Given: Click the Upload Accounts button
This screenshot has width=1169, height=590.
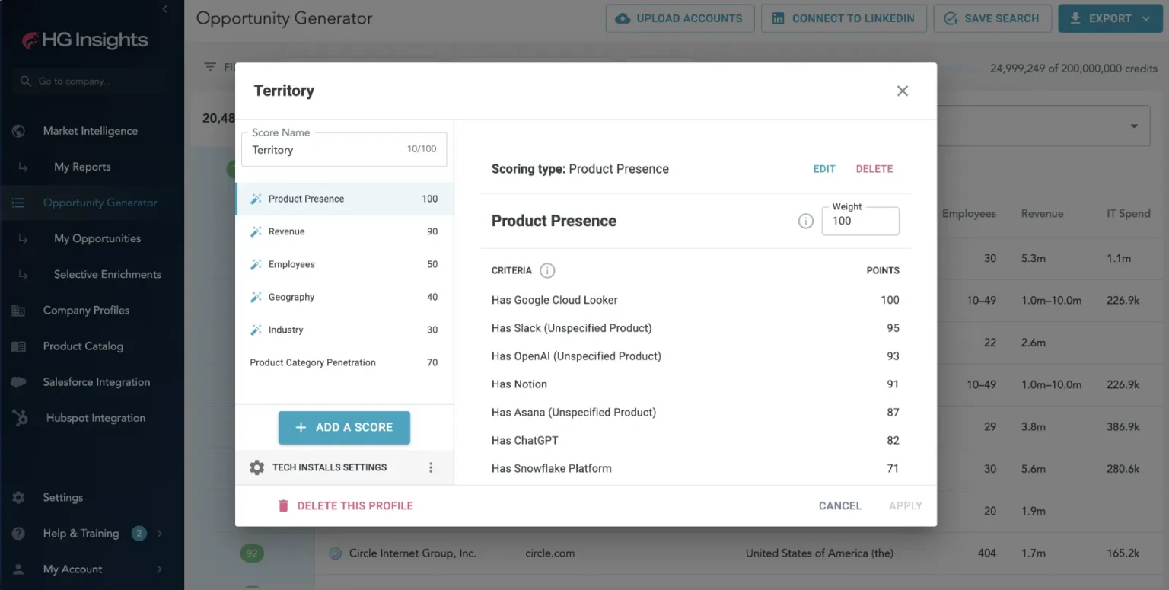Looking at the screenshot, I should coord(680,18).
